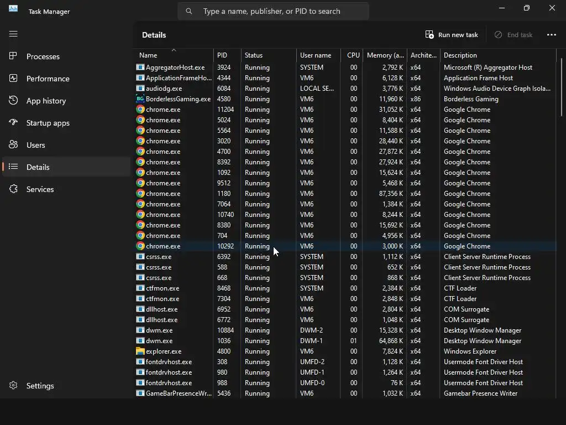The width and height of the screenshot is (566, 425).
Task: Select Windows Audio Device Graph Isola... description
Action: pos(497,88)
